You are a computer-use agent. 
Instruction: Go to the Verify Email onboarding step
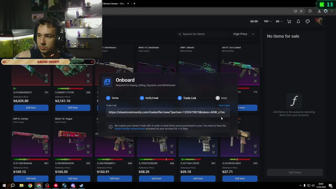click(x=149, y=98)
